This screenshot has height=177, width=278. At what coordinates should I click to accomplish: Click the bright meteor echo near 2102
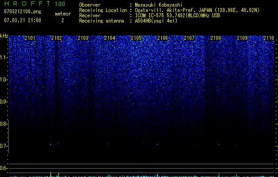pyautogui.click(x=51, y=145)
